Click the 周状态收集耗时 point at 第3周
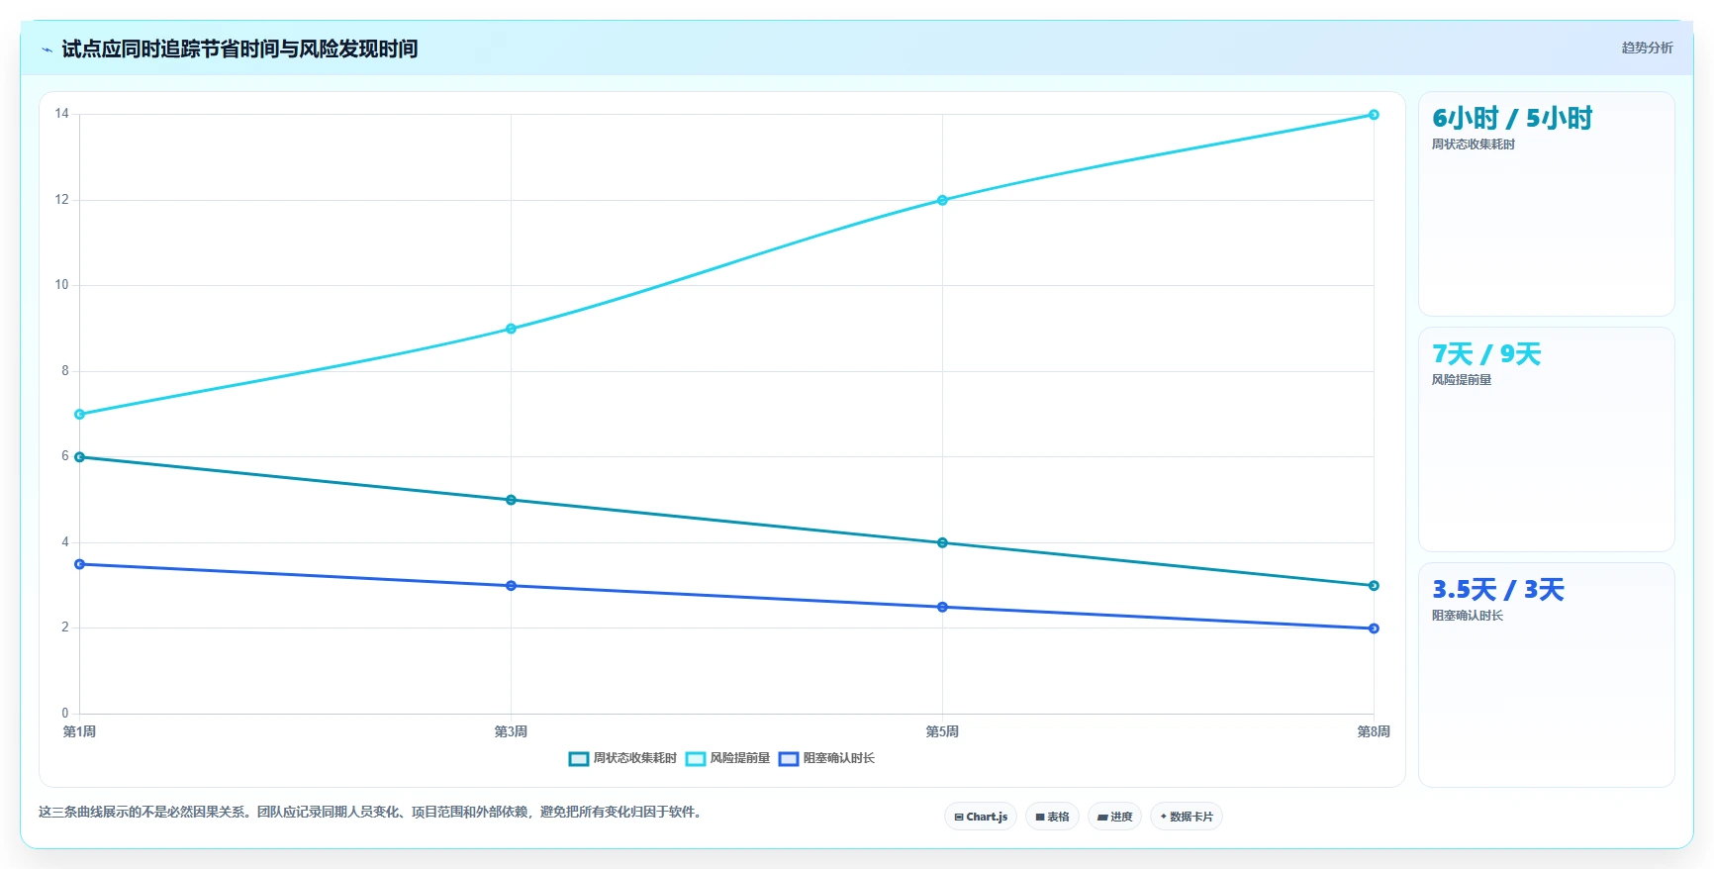Screen dimensions: 1714x869 511,500
